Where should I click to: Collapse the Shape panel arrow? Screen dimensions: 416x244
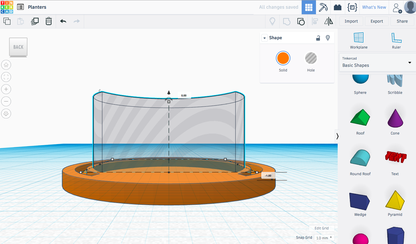(x=264, y=38)
